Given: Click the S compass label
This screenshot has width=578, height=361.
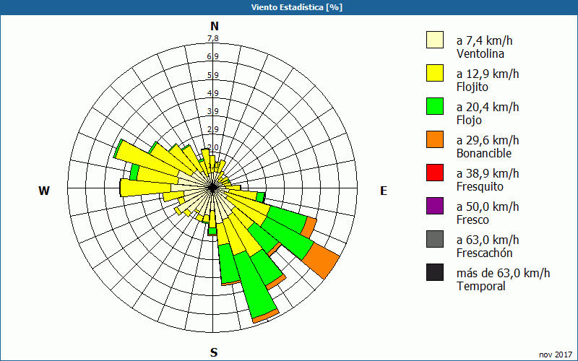Looking at the screenshot, I should click(214, 352).
